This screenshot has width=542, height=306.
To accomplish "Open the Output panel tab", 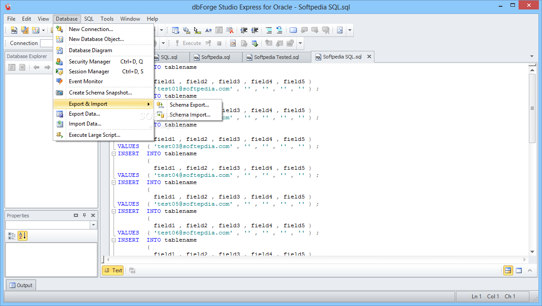I will (21, 285).
